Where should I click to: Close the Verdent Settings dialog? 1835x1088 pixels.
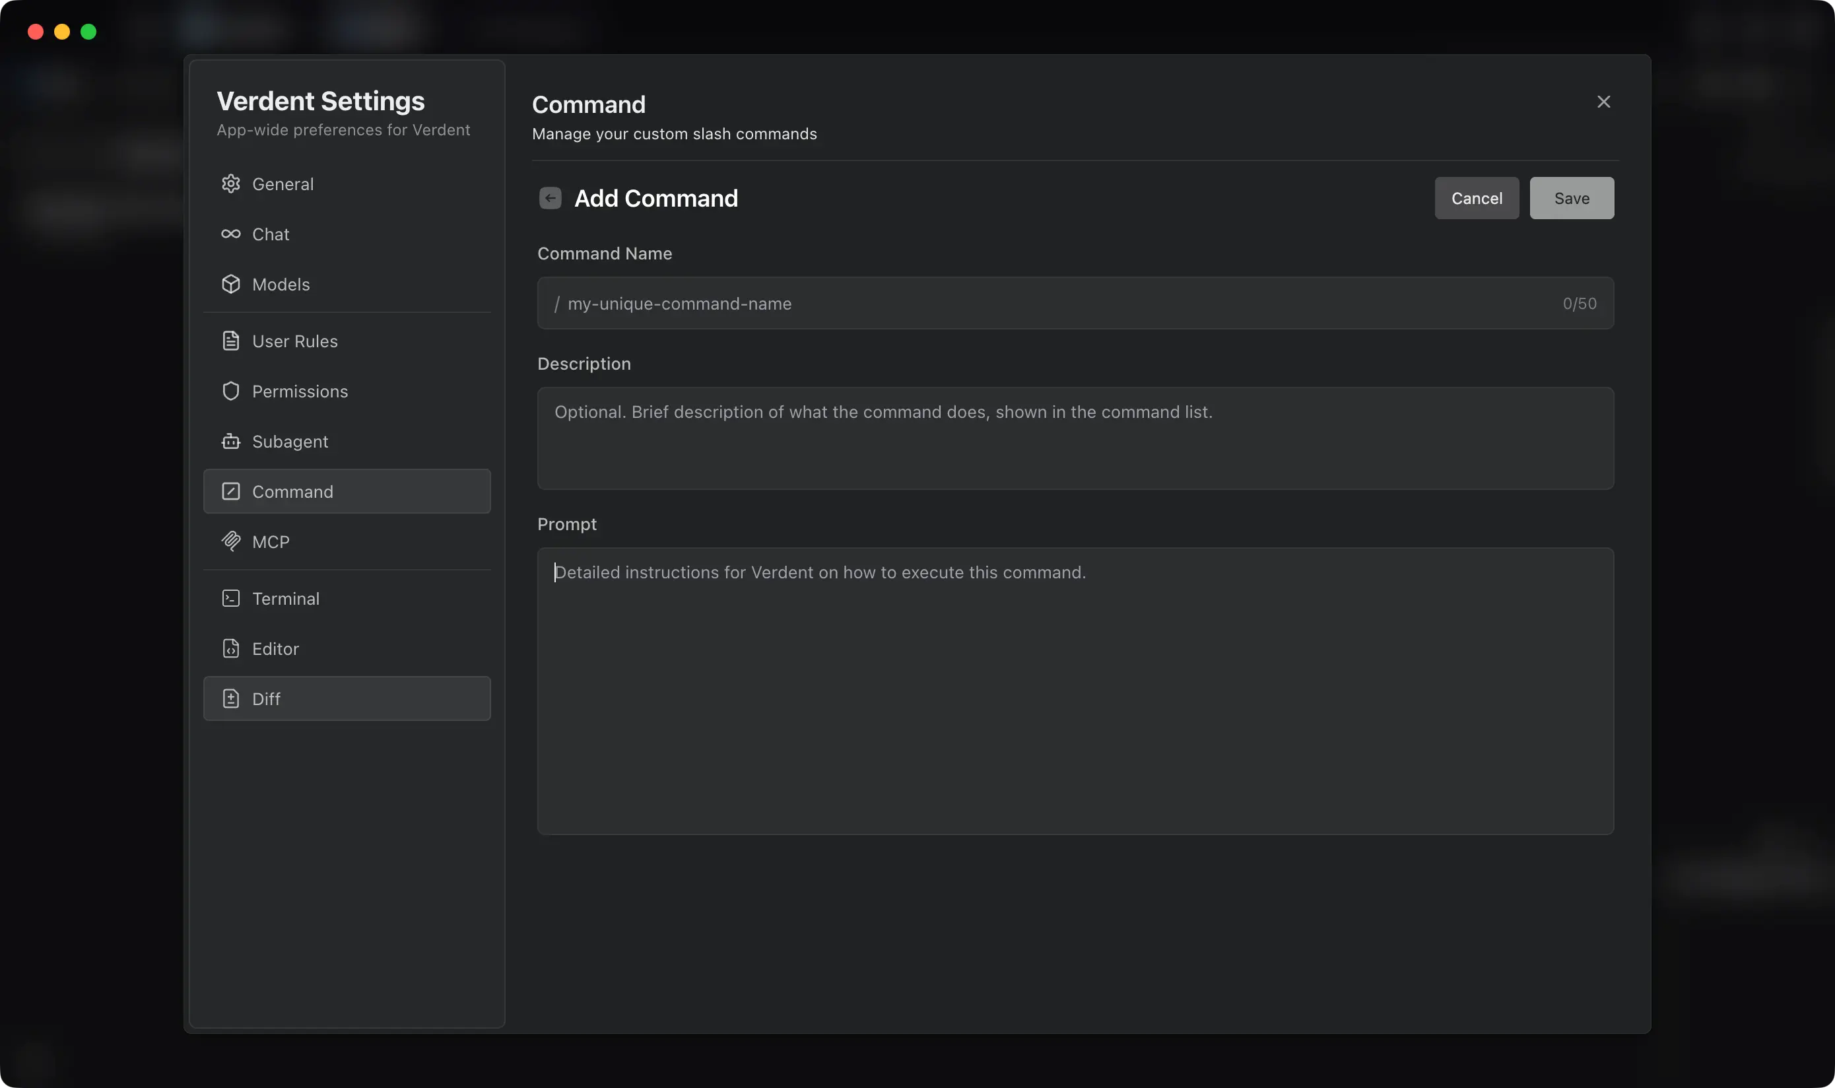1603,102
